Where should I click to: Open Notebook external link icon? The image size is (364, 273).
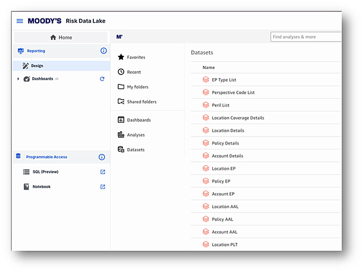click(103, 187)
